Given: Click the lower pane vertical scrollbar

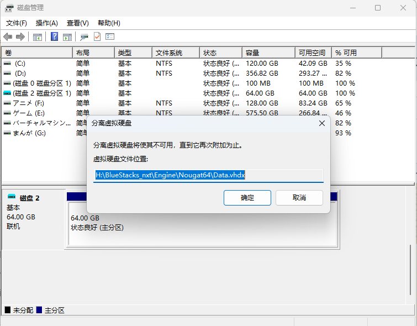Looking at the screenshot, I should coord(410,269).
